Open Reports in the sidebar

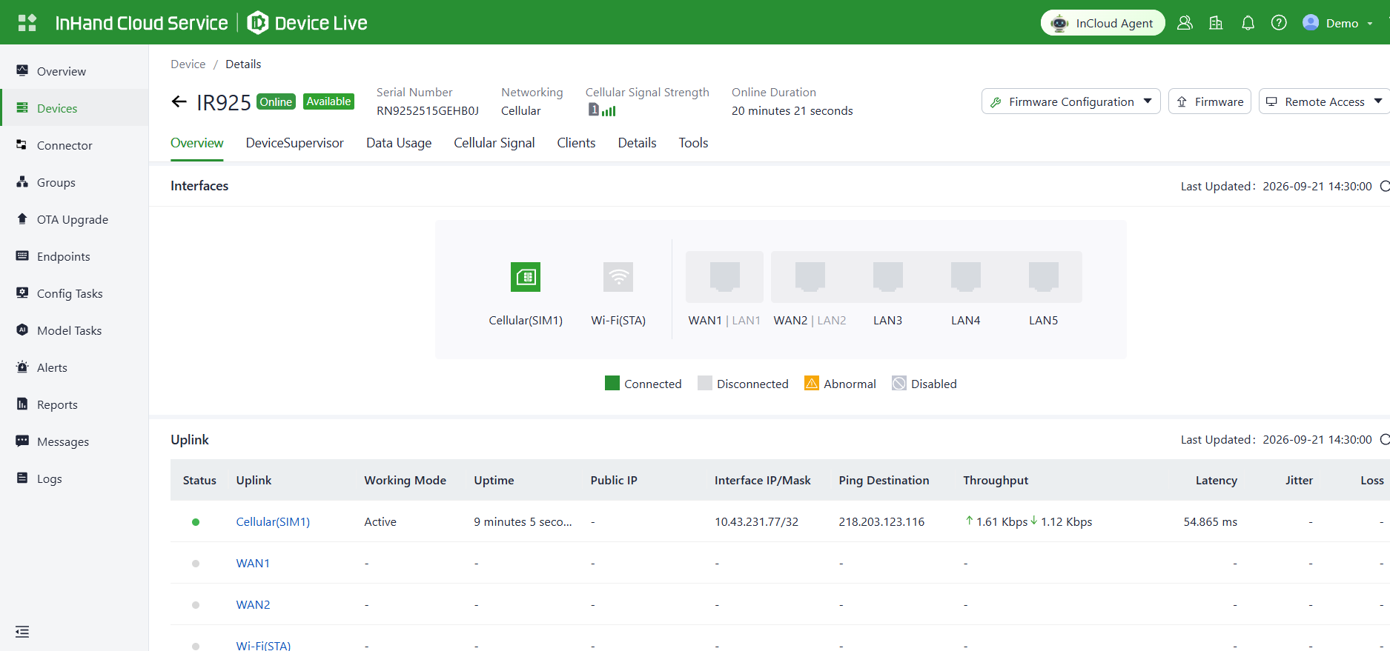74,404
